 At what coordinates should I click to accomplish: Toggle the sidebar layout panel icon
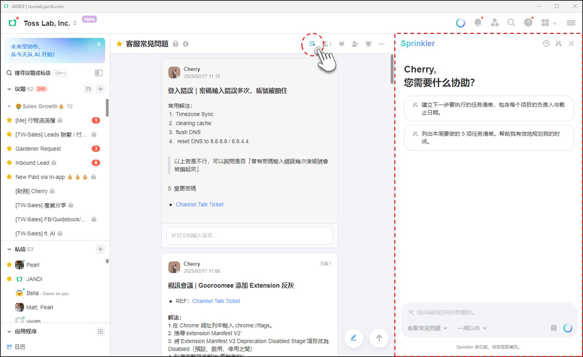click(x=99, y=73)
